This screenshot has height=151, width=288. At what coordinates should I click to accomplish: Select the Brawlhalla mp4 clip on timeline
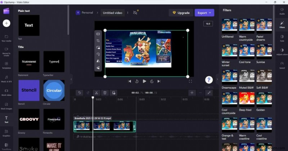coord(105,126)
